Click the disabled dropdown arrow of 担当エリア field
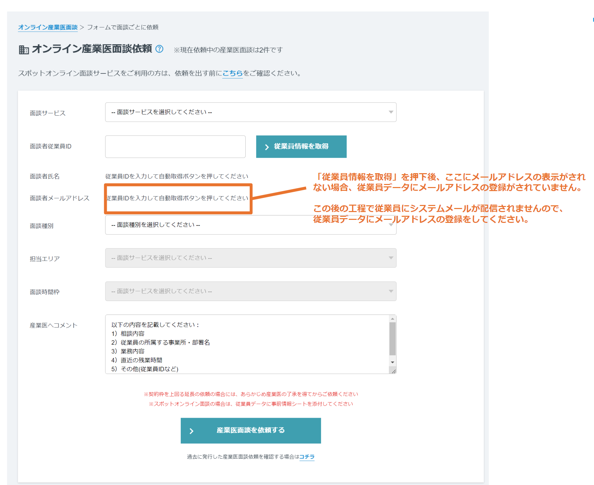The height and width of the screenshot is (485, 594). [x=390, y=258]
